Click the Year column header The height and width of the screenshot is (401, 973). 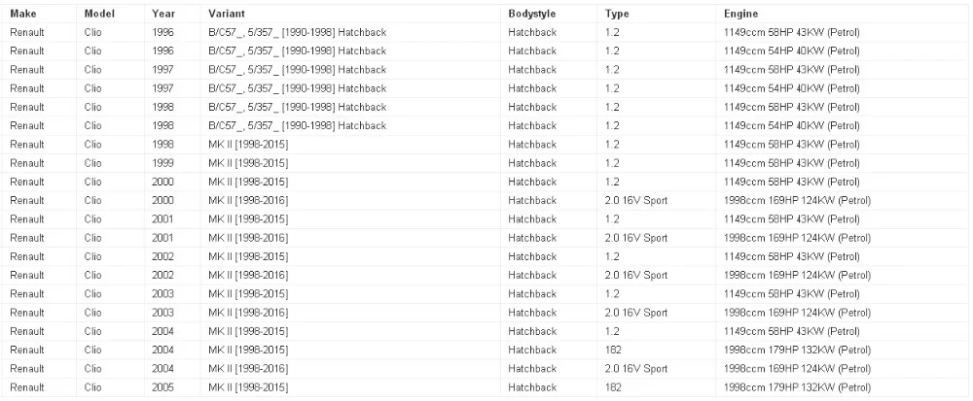point(163,14)
